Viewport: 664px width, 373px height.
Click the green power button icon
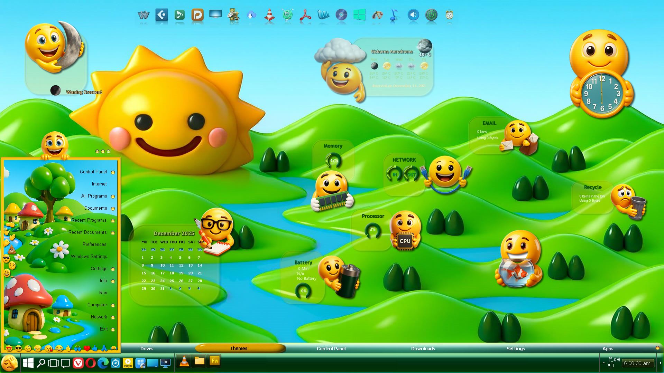[431, 15]
